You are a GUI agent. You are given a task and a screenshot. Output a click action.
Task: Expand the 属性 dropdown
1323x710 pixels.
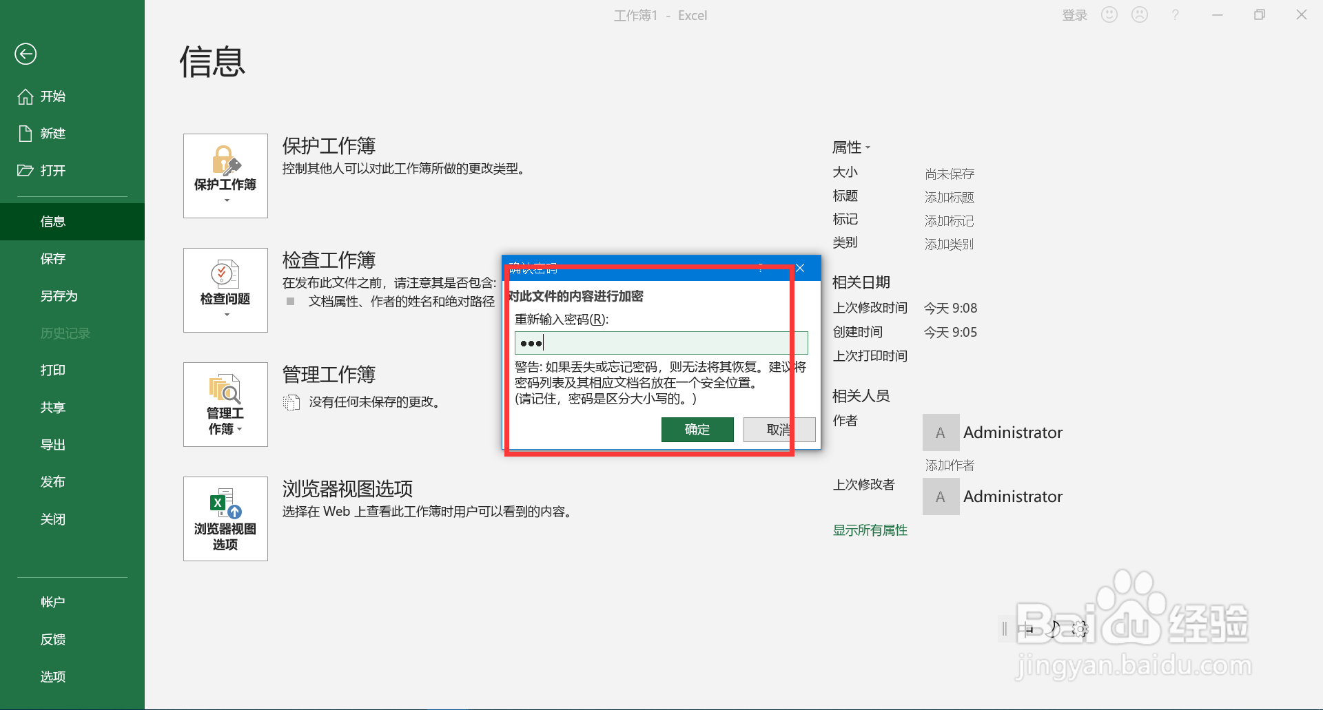[868, 147]
